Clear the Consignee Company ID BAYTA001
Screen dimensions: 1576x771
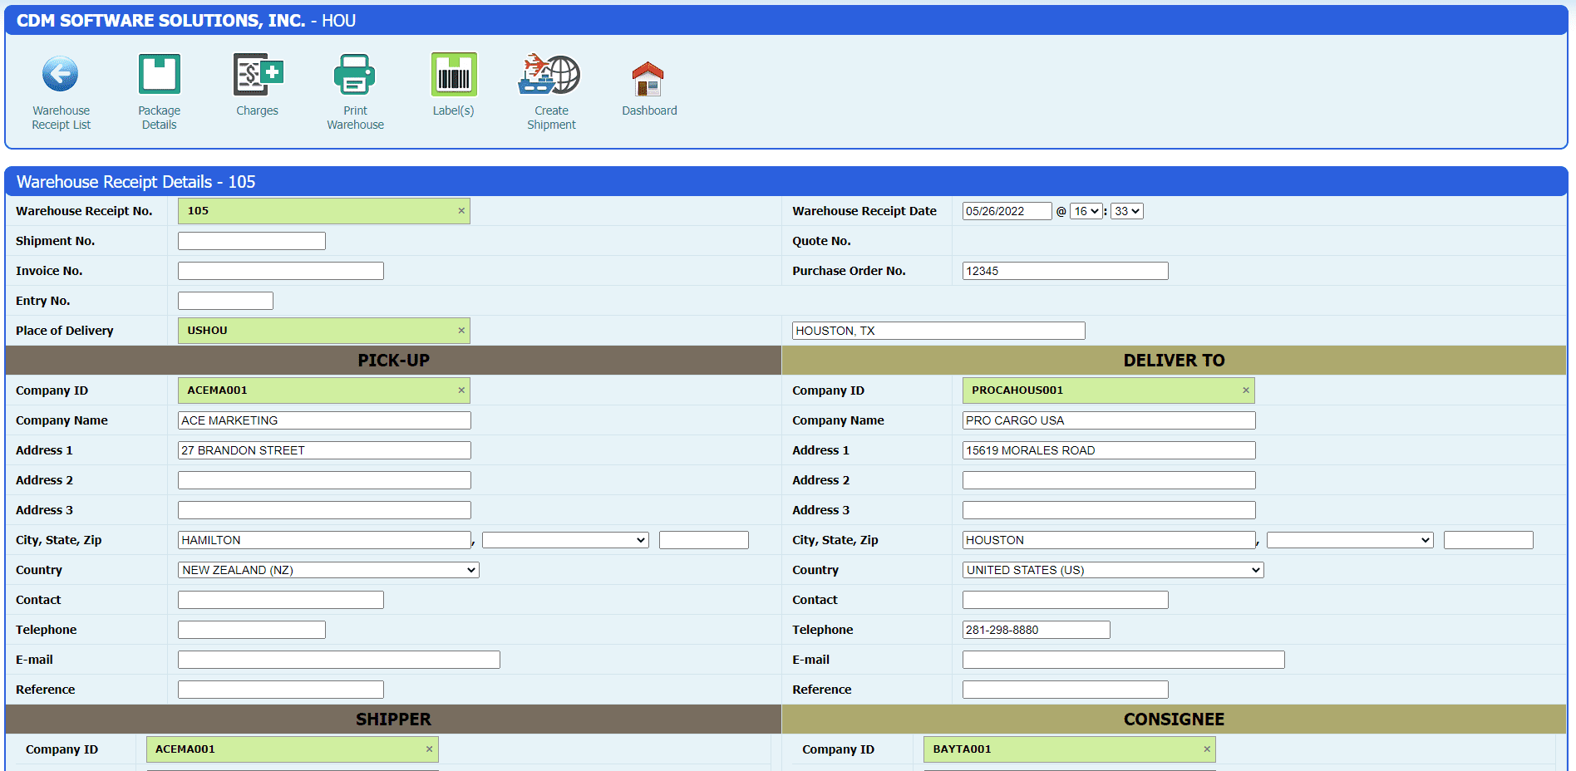click(x=1207, y=749)
